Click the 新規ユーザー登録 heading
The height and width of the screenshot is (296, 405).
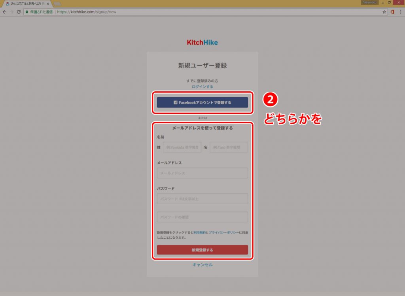(202, 66)
